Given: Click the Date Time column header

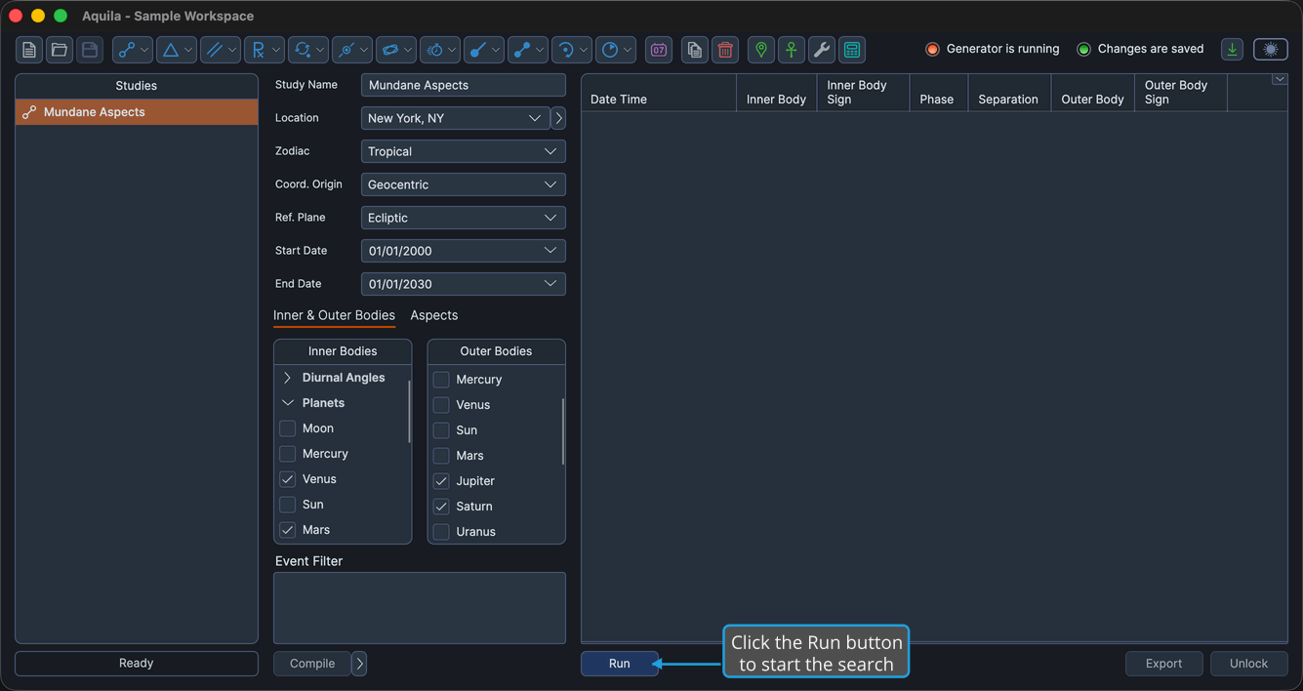Looking at the screenshot, I should tap(659, 93).
